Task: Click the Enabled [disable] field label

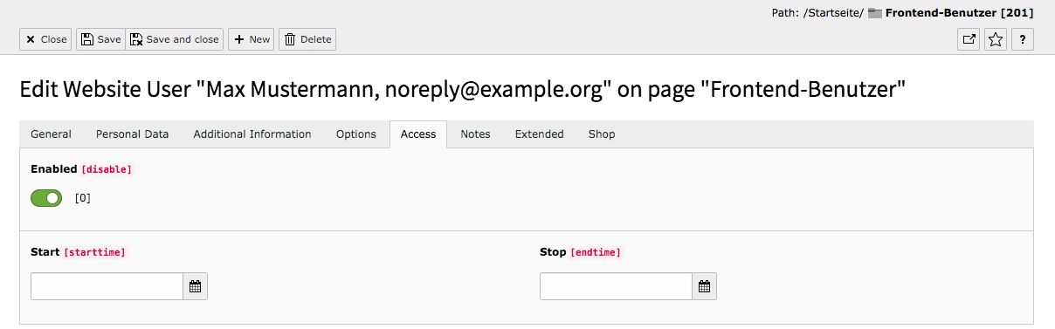Action: 81,169
